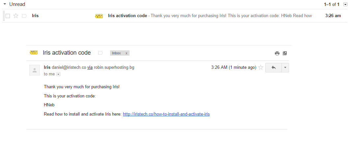The image size is (351, 161).
Task: Open the conversation in a new window
Action: [285, 53]
